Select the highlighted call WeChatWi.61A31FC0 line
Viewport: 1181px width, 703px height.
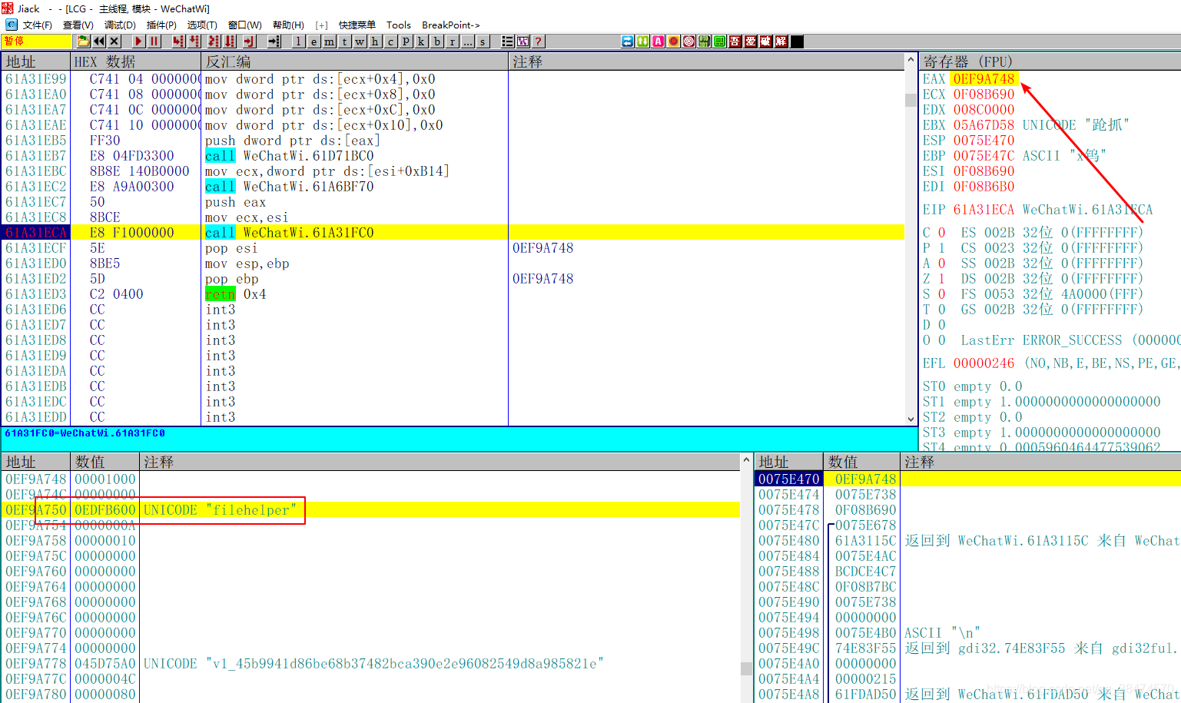[x=453, y=233]
